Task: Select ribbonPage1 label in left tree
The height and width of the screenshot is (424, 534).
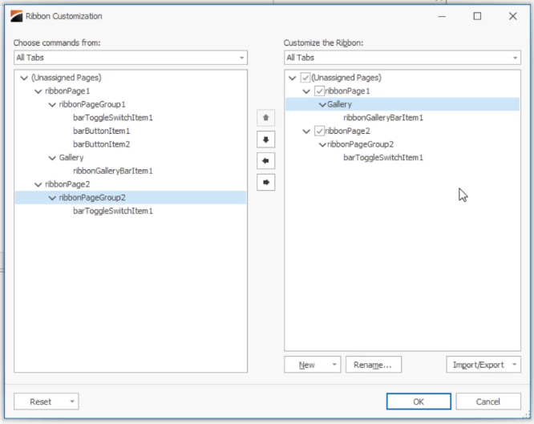Action: pyautogui.click(x=67, y=91)
